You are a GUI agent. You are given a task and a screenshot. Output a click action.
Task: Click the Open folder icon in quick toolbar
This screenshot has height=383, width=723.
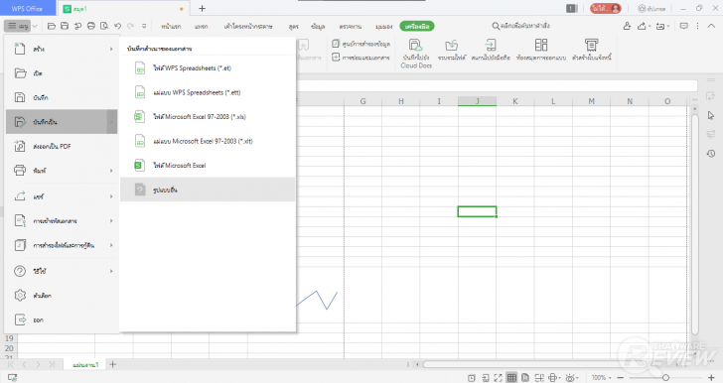click(x=52, y=26)
